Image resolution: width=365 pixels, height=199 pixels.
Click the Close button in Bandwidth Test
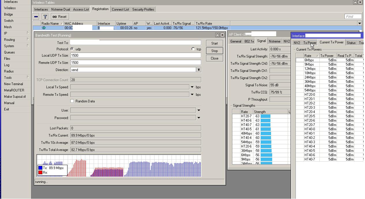click(x=215, y=58)
